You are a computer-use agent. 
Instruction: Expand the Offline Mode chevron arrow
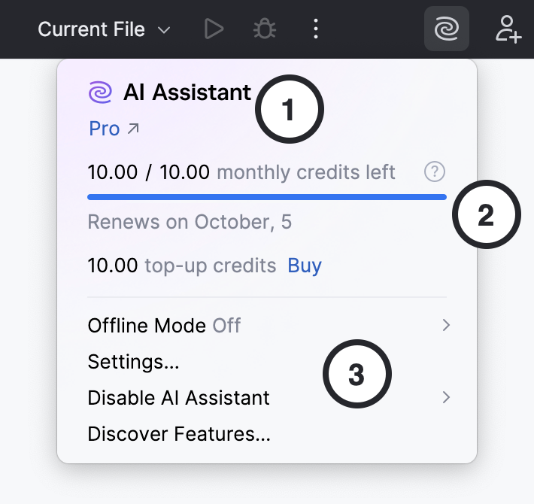(446, 325)
